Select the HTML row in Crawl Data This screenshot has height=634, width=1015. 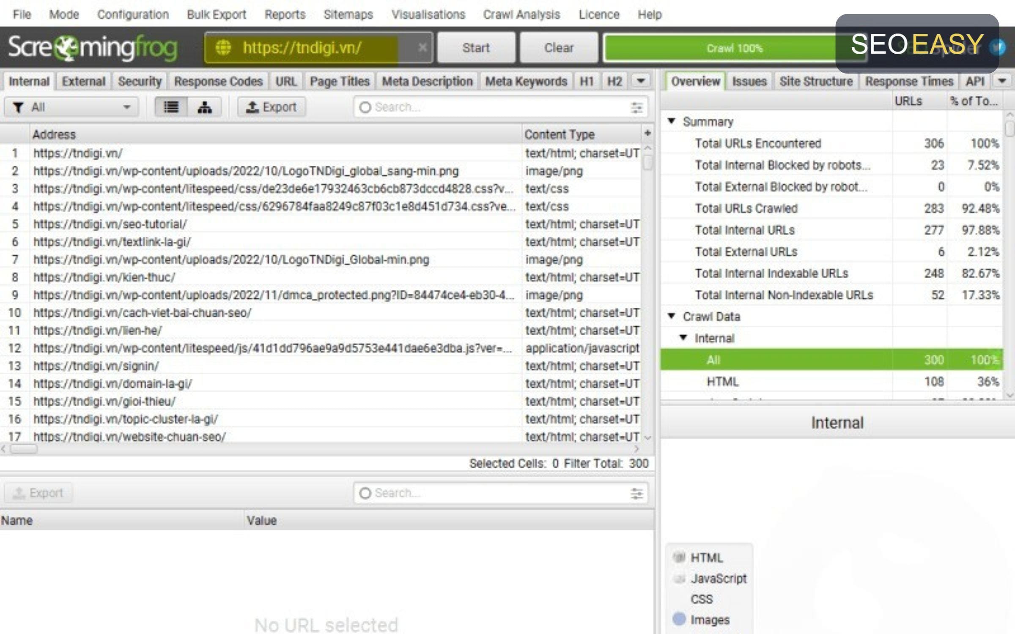pos(831,382)
